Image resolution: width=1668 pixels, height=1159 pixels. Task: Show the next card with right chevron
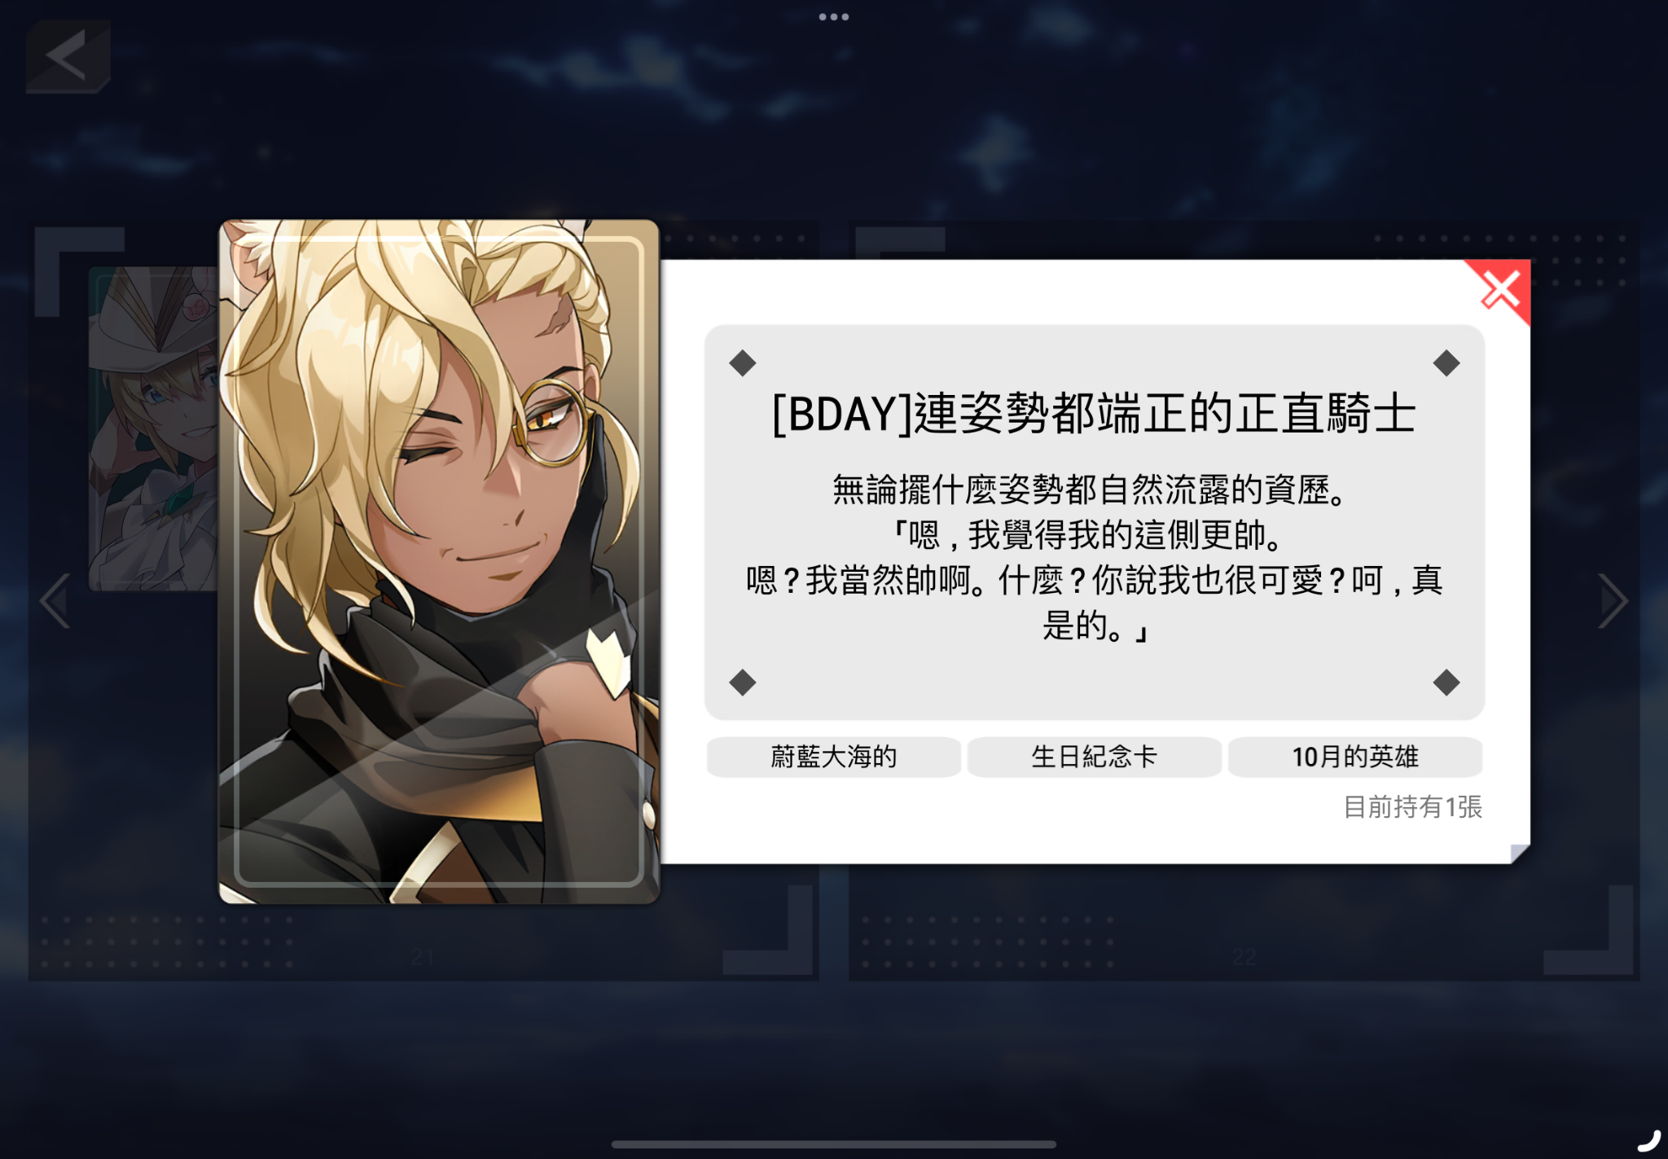pos(1613,601)
